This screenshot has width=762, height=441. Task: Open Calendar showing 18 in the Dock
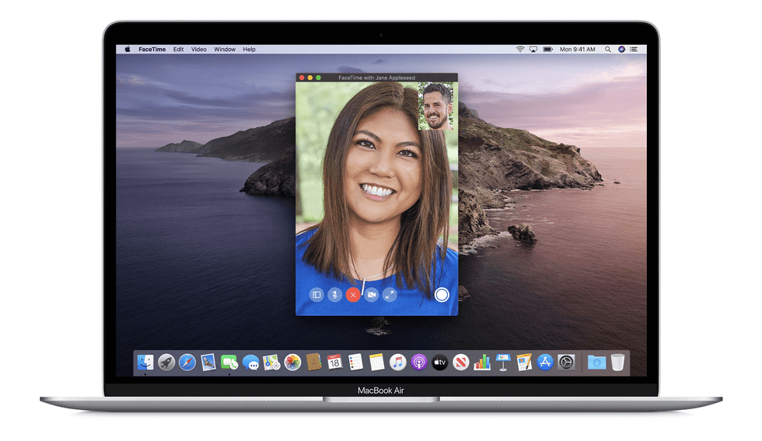tap(334, 362)
